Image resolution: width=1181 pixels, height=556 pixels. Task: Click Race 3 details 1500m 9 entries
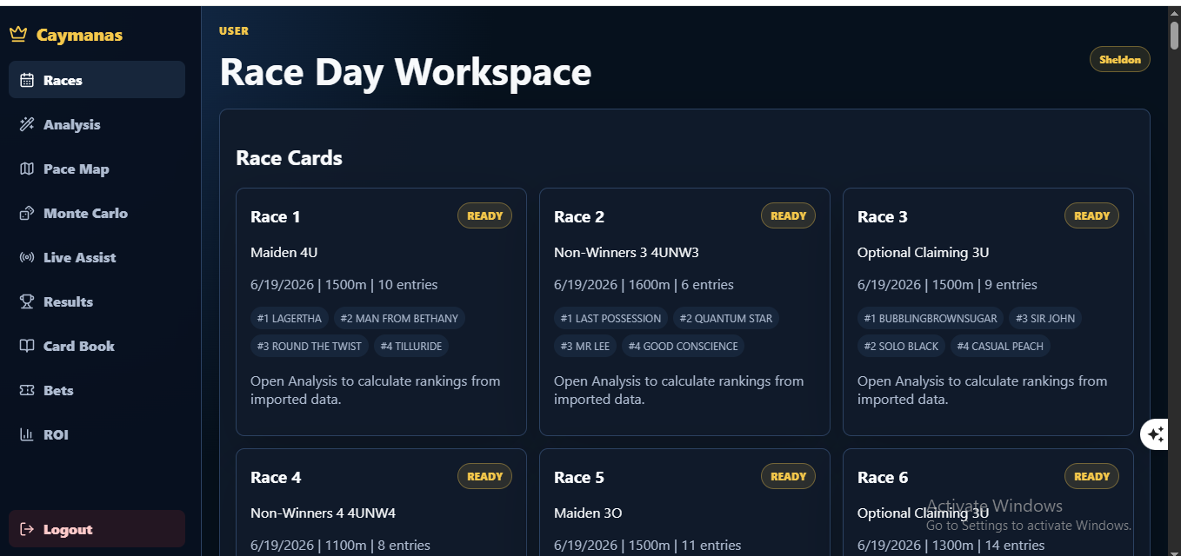click(947, 285)
